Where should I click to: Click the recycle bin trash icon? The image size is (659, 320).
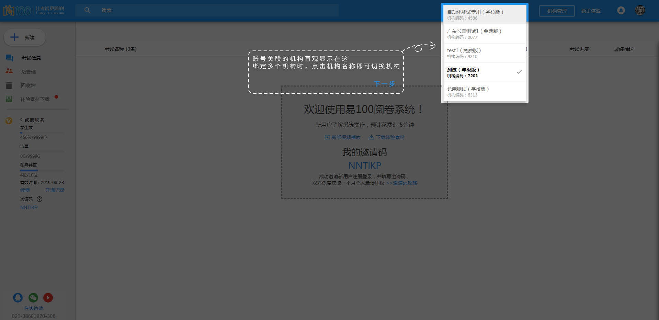click(x=9, y=85)
